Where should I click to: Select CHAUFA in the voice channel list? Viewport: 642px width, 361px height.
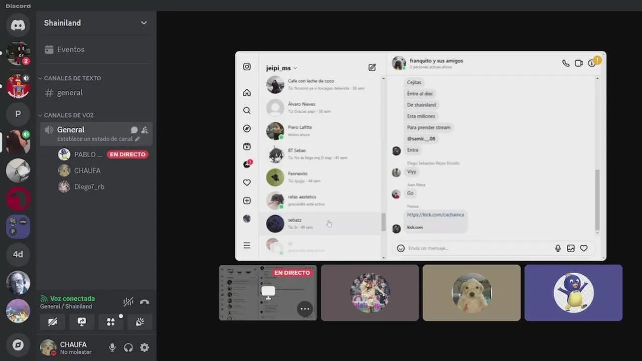(x=104, y=170)
